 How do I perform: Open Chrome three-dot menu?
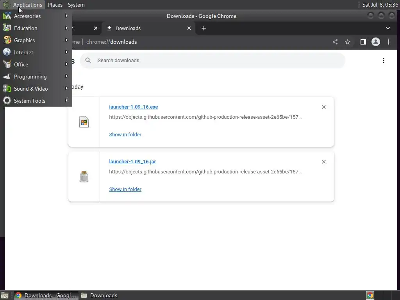click(x=389, y=42)
